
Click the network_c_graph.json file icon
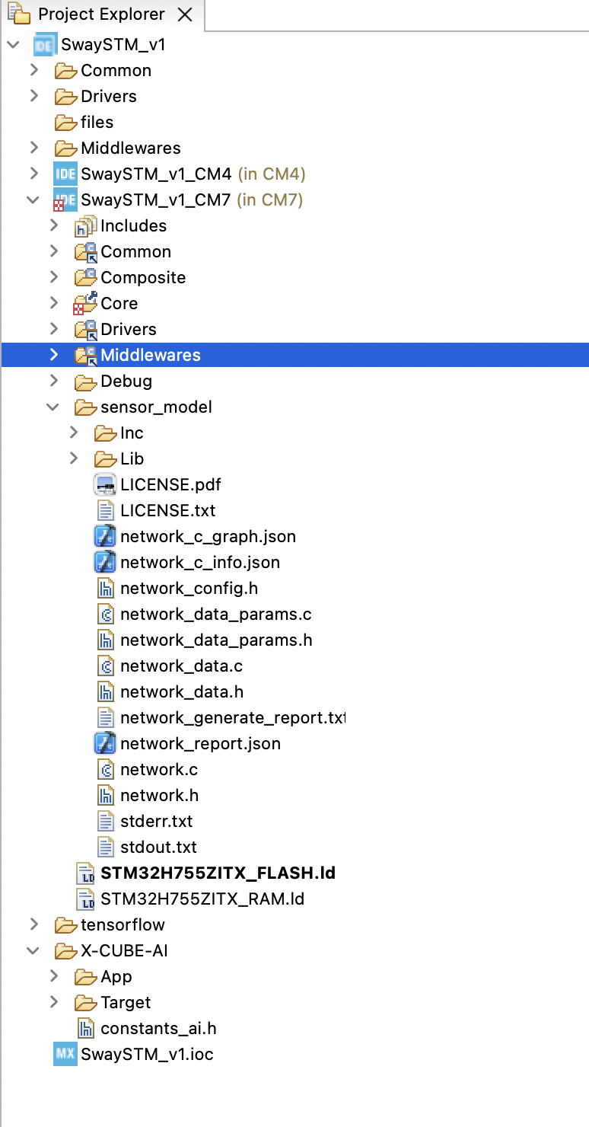105,536
